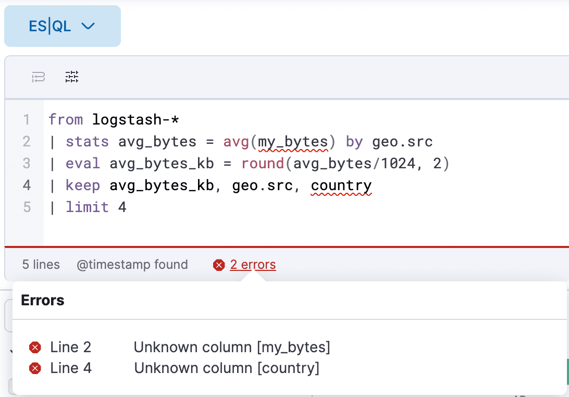Click line number 3 in the gutter
Screen dimensions: 569x397
click(x=27, y=163)
